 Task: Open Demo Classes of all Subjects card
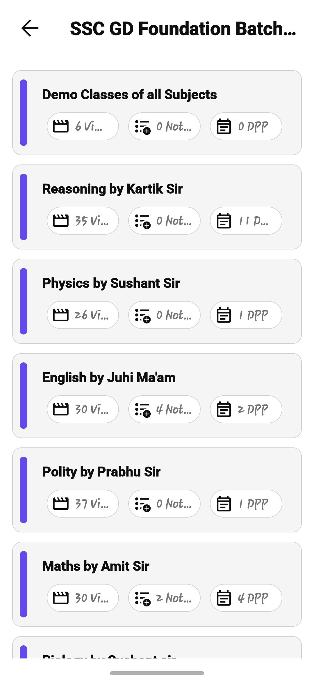[x=157, y=113]
